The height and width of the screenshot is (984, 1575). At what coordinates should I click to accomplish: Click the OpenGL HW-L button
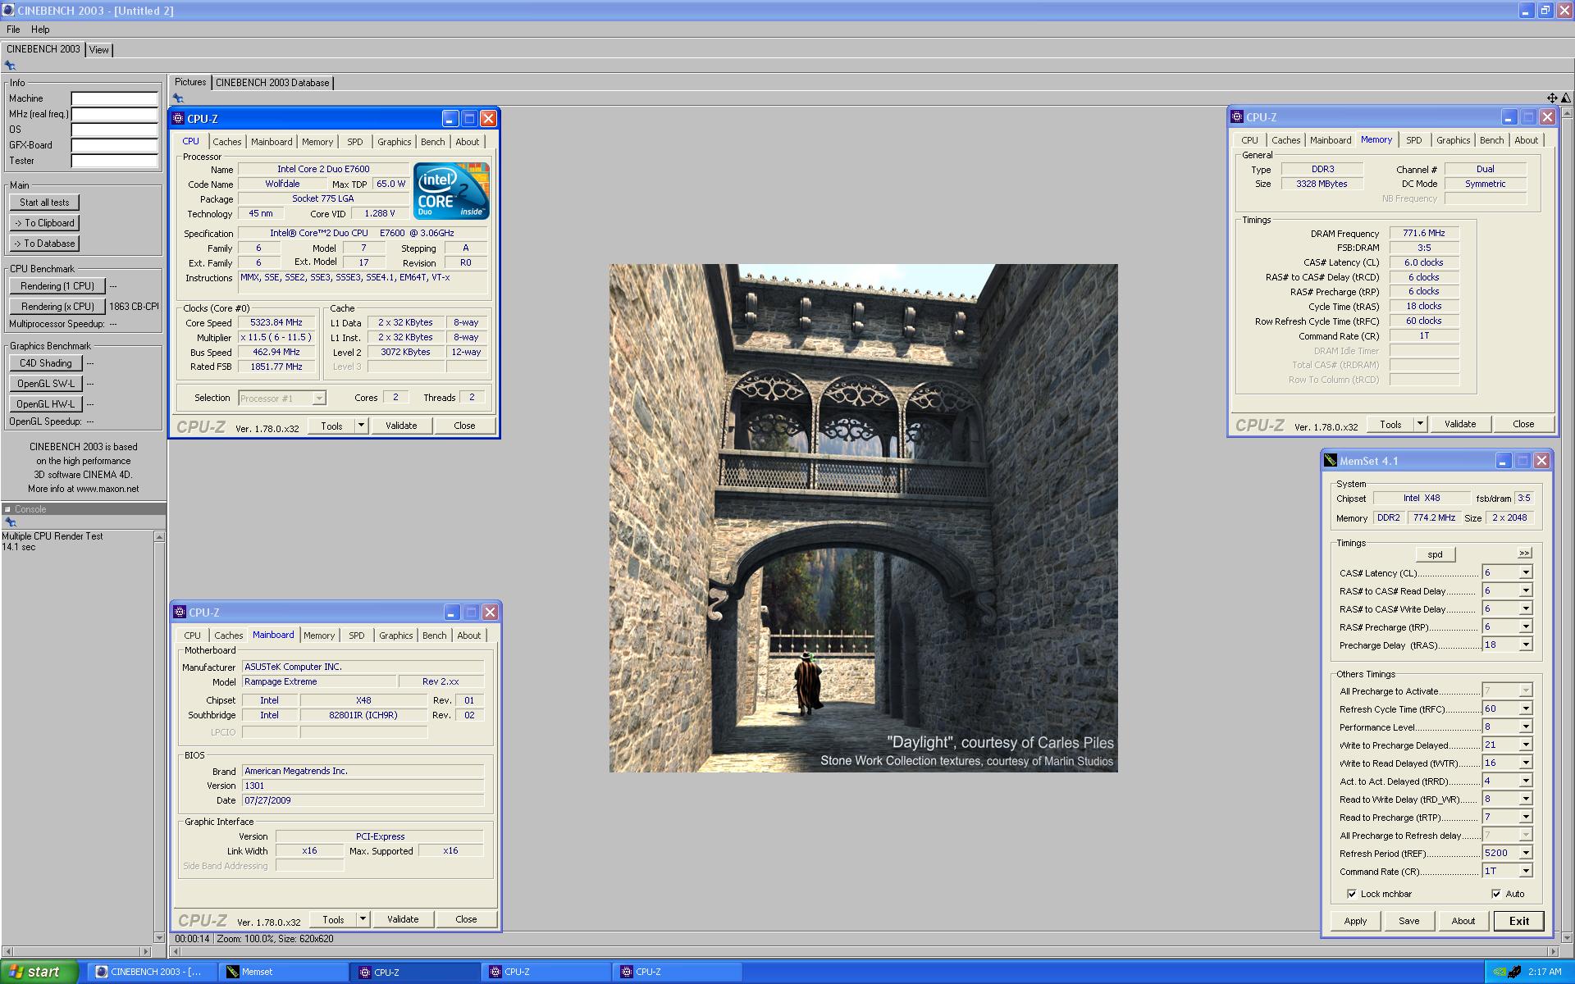46,404
